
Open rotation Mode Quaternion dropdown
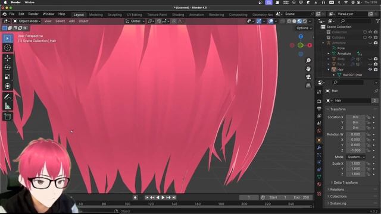point(356,157)
